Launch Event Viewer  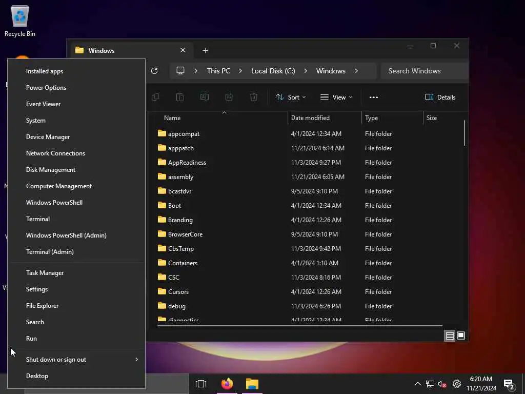(76, 104)
